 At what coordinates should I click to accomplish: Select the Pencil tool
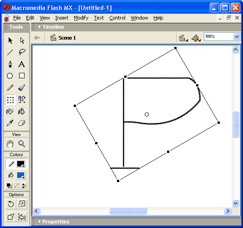10,87
